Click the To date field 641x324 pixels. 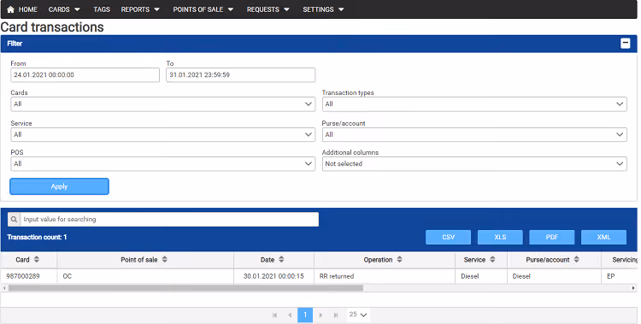click(241, 75)
